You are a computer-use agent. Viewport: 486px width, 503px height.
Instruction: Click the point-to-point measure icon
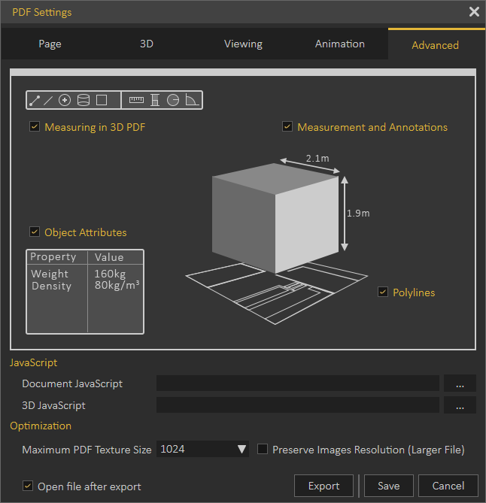35,101
